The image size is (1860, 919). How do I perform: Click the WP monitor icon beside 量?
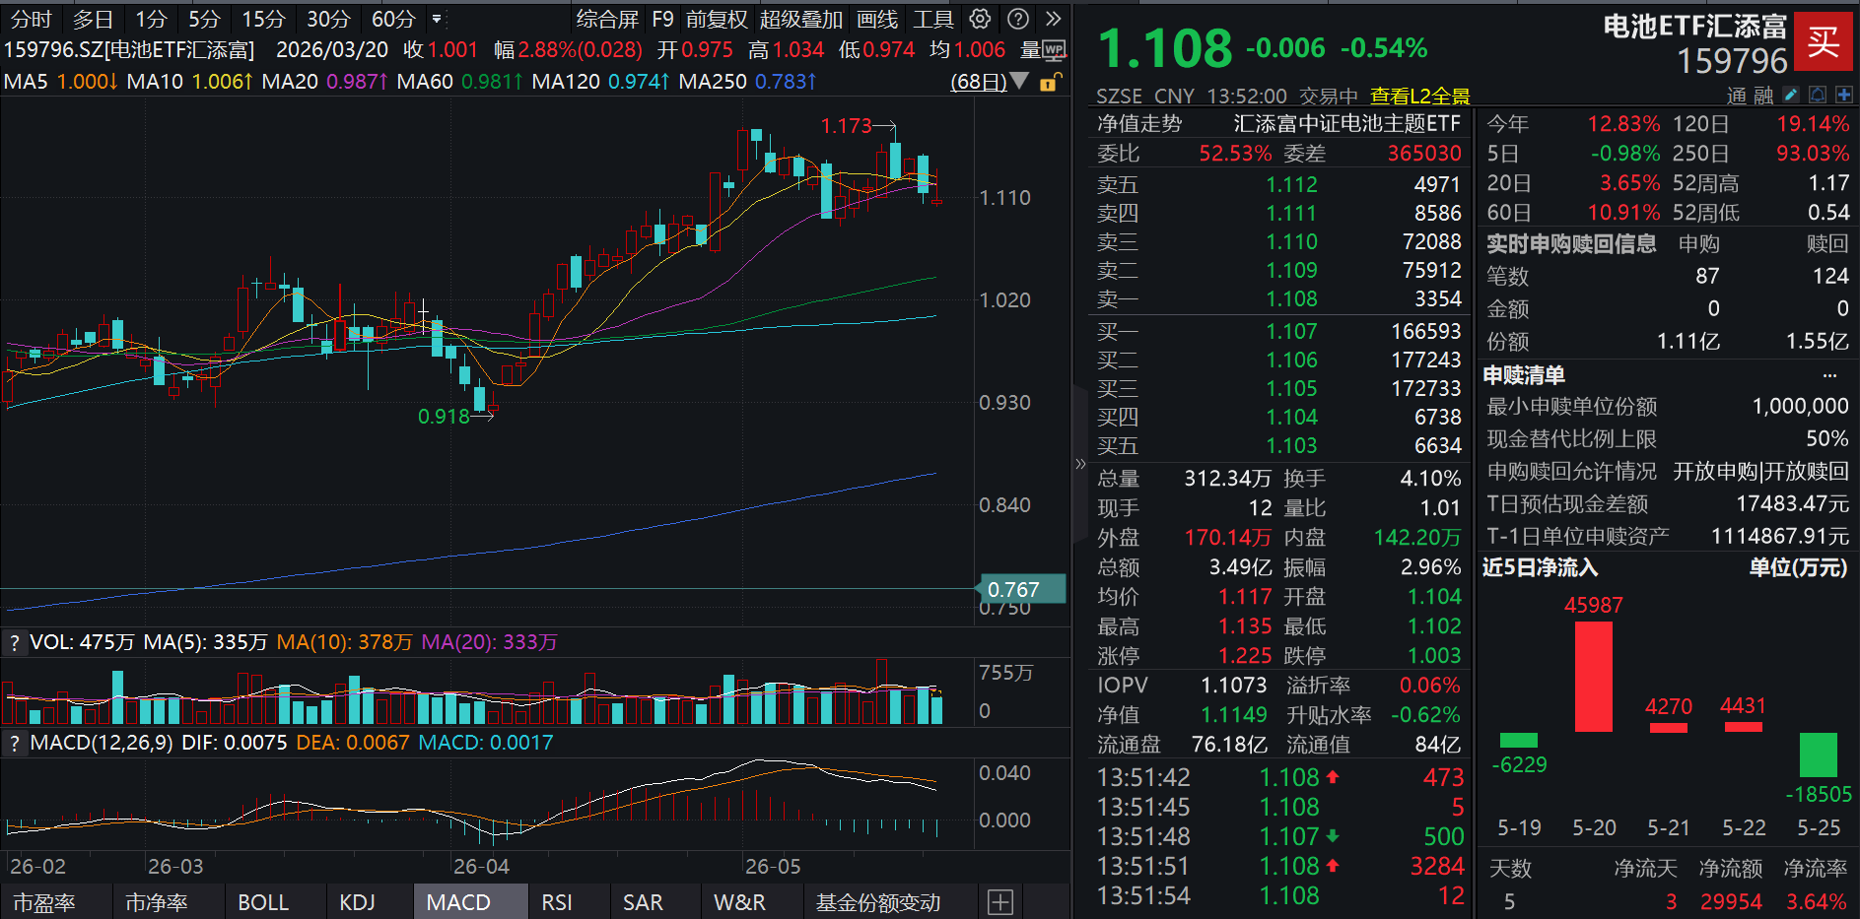pos(1054,50)
